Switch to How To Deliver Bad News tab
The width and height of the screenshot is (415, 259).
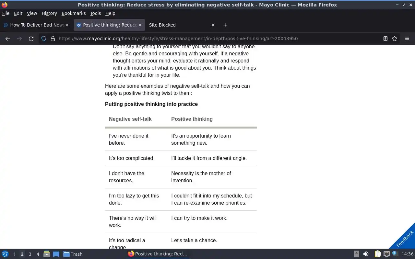coord(36,25)
